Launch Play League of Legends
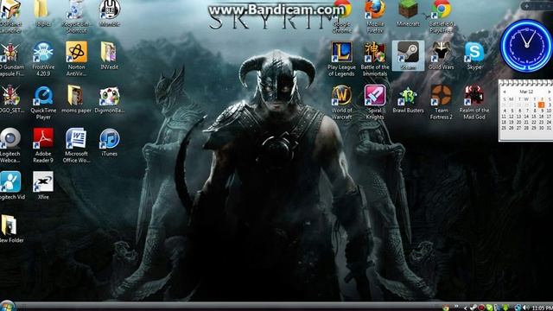Viewport: 553px width, 311px height. (342, 60)
